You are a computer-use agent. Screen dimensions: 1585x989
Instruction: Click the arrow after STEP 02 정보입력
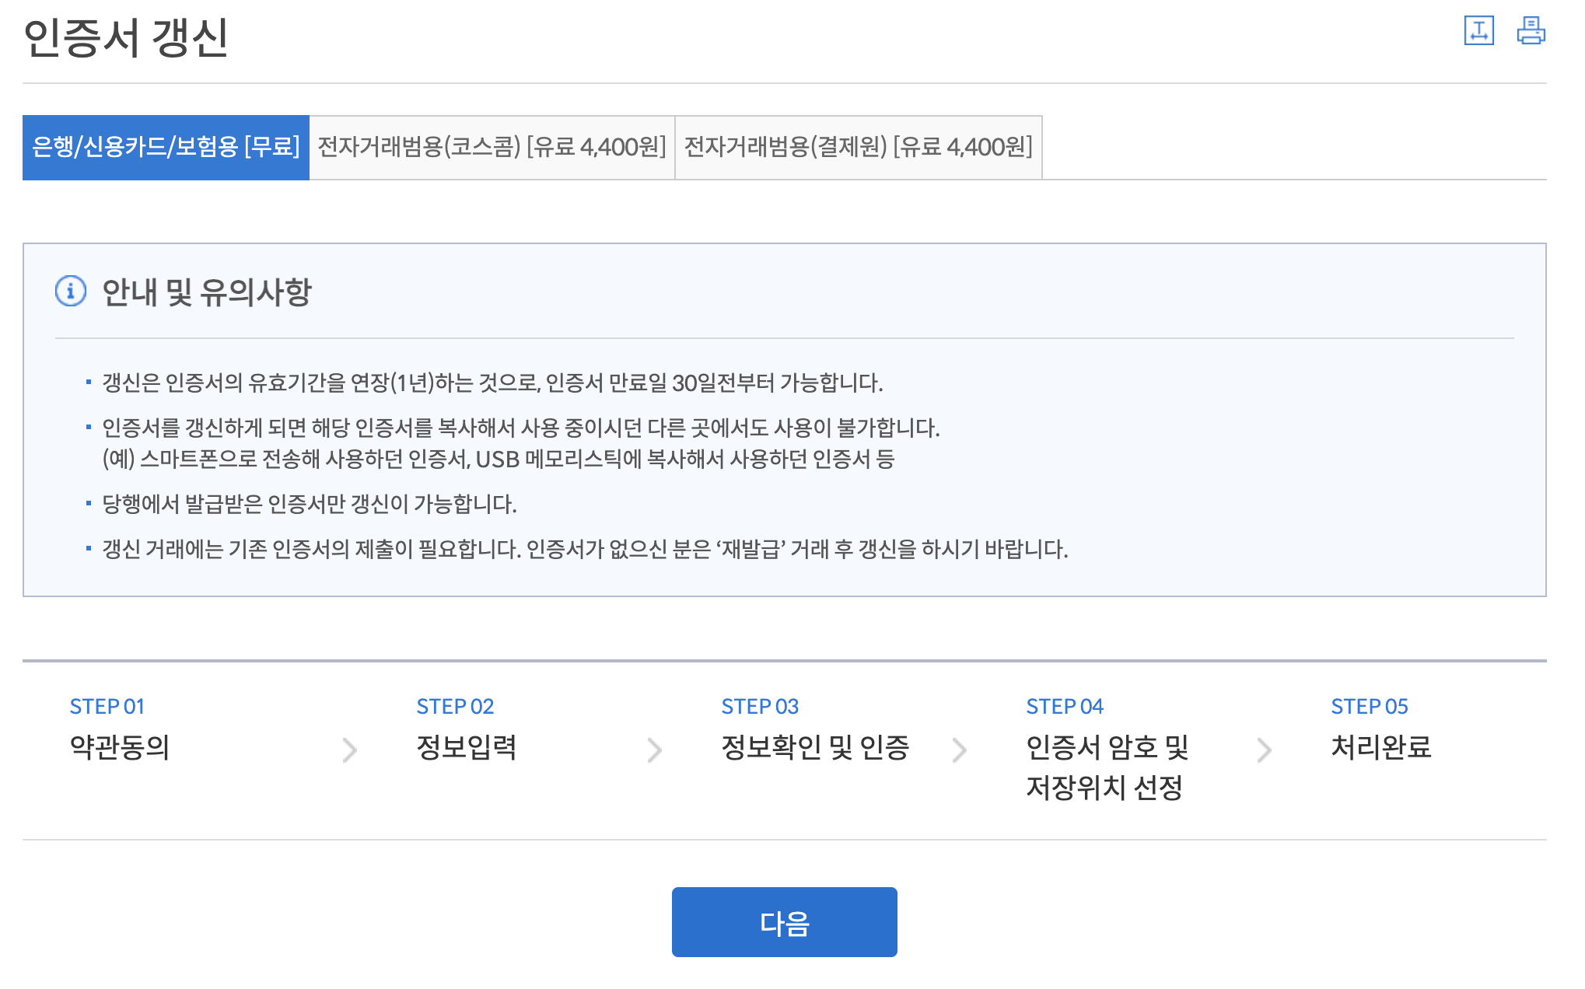[x=655, y=750]
